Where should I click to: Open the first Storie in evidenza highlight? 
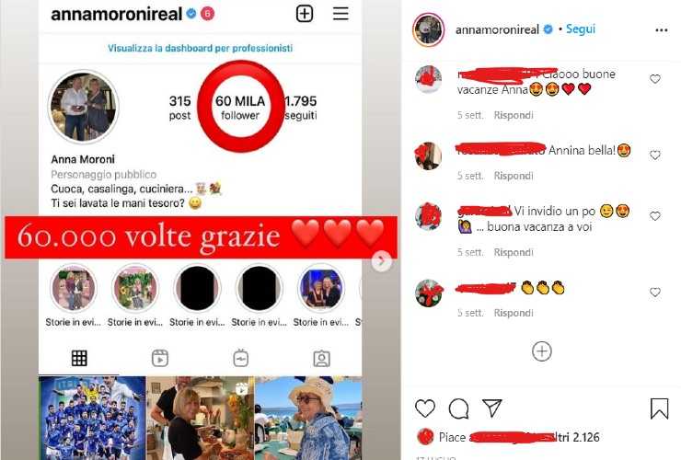pyautogui.click(x=74, y=289)
